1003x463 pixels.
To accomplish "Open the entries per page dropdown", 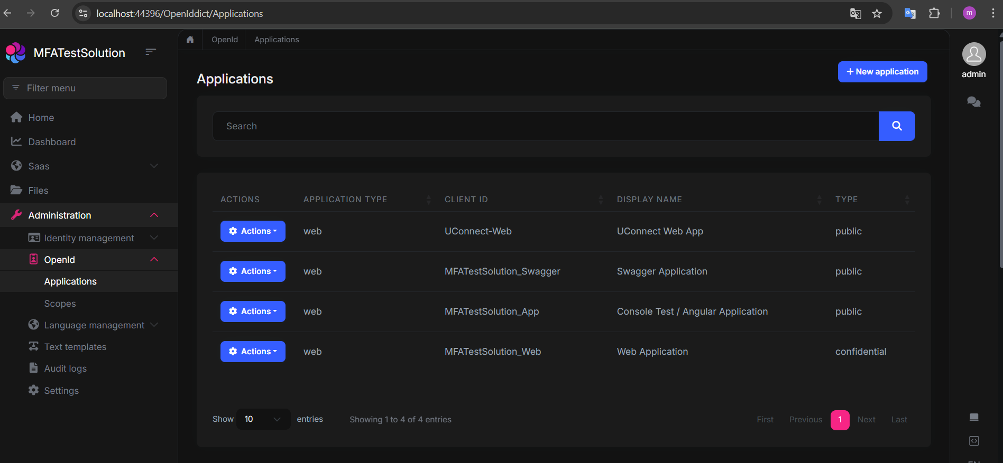I will pyautogui.click(x=263, y=419).
